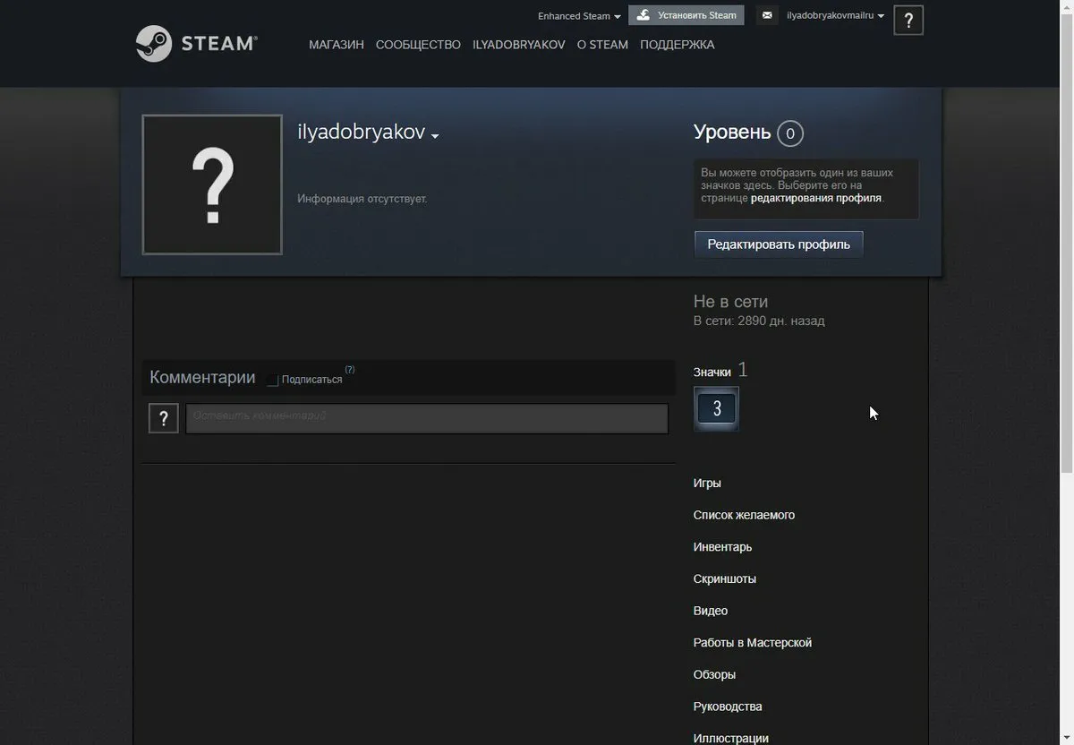Click the leave a comment text field
Image resolution: width=1074 pixels, height=745 pixels.
point(427,418)
